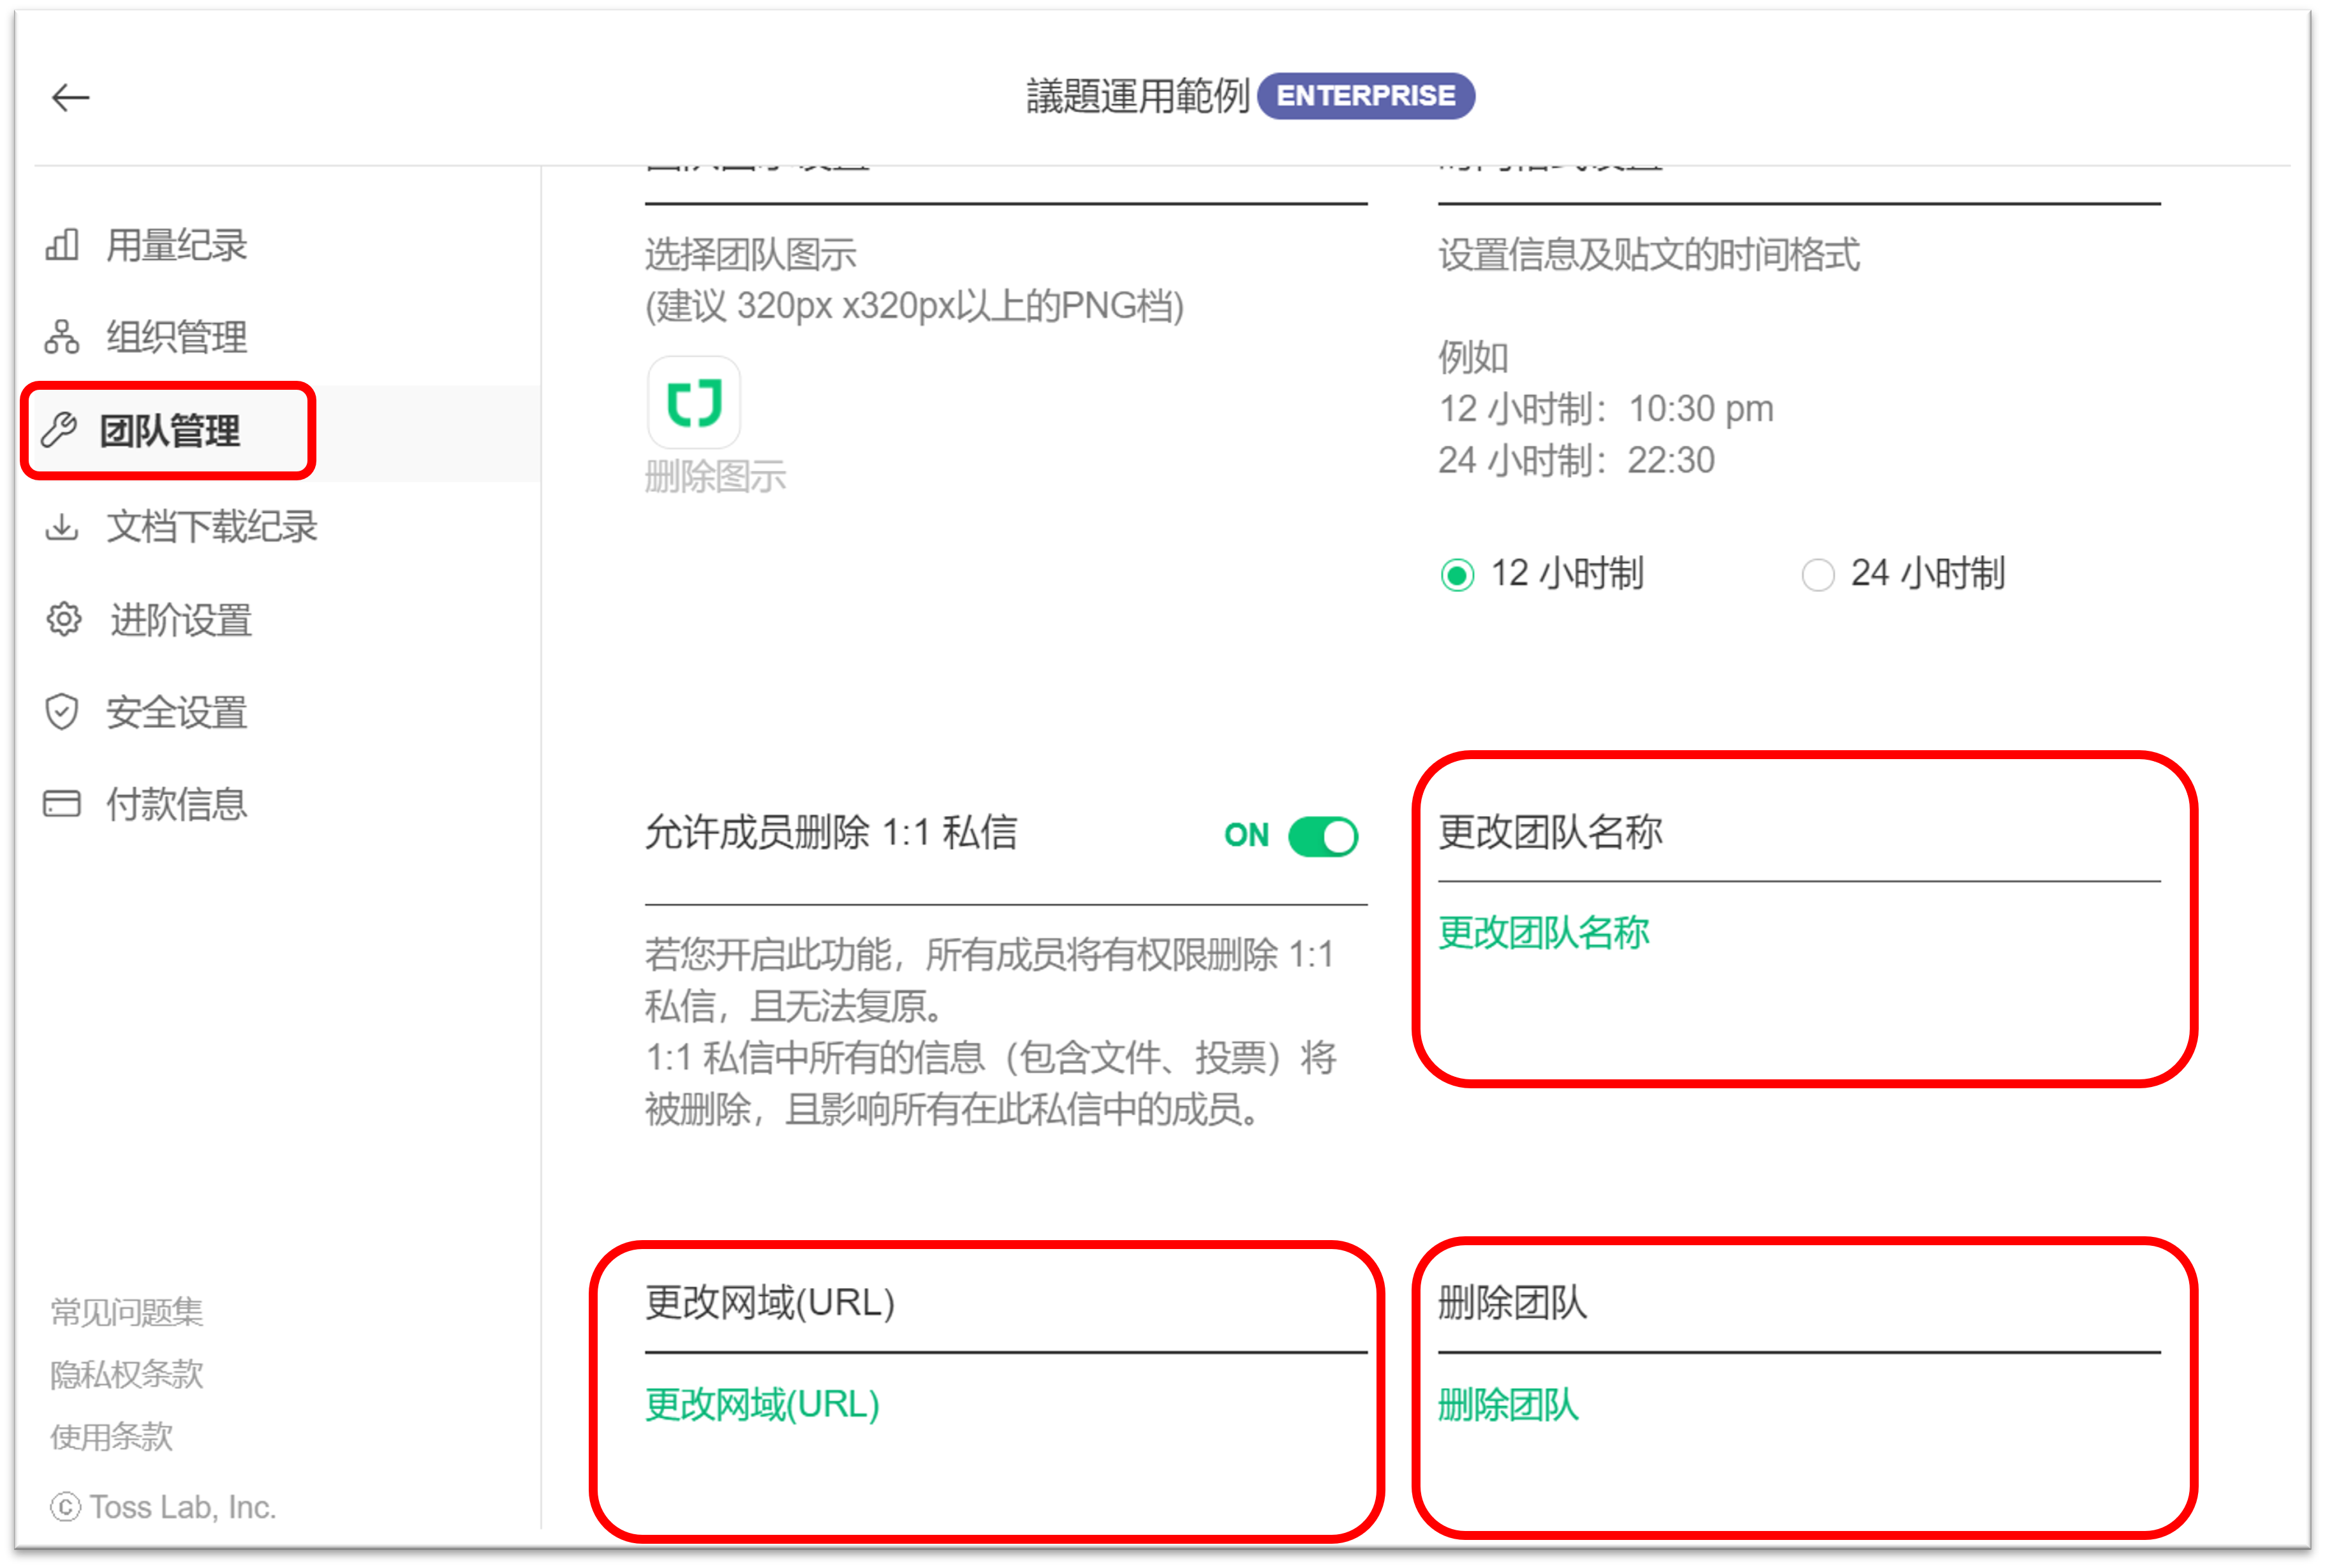Open 隐私权条款 footer link

127,1374
